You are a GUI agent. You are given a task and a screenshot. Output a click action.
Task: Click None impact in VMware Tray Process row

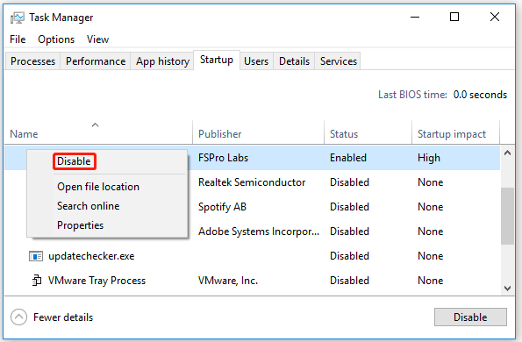point(431,281)
